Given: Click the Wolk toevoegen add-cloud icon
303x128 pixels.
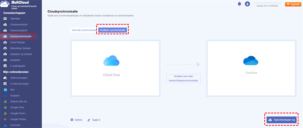Looking at the screenshot, I should pos(5,78).
